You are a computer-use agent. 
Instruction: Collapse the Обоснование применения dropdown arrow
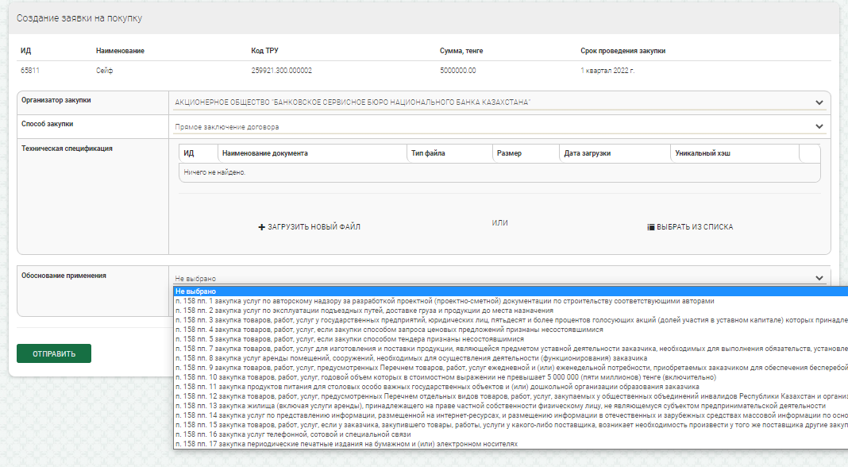coord(819,278)
